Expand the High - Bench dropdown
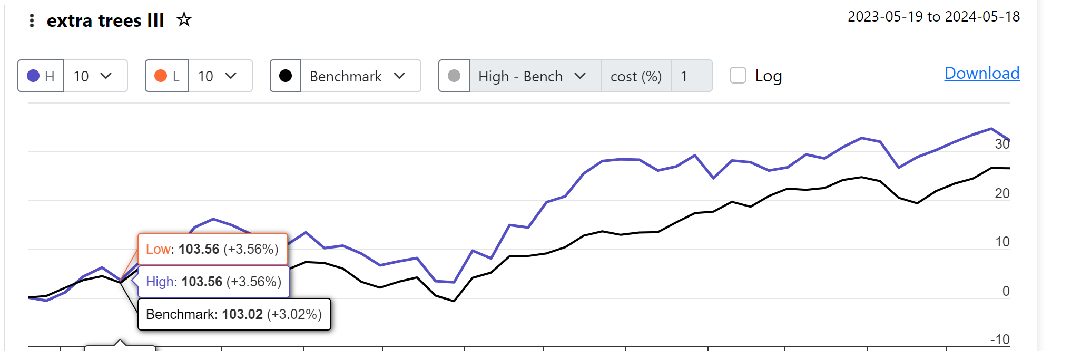This screenshot has width=1091, height=351. pos(535,76)
